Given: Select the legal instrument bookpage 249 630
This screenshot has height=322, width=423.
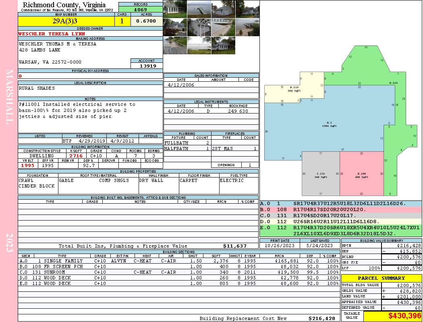Looking at the screenshot, I should point(238,111).
